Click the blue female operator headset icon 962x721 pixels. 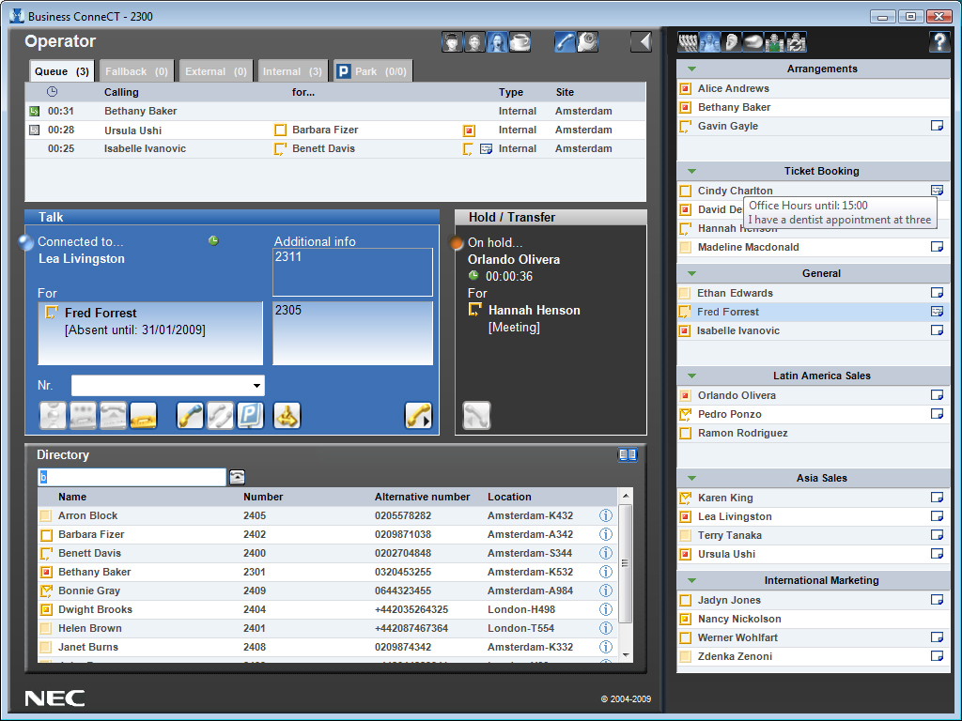pyautogui.click(x=497, y=41)
